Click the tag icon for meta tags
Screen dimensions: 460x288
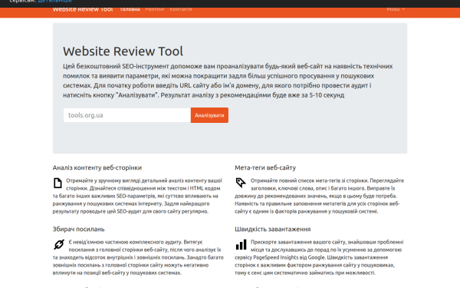(241, 183)
